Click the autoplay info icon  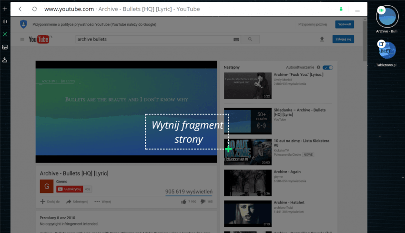pyautogui.click(x=318, y=67)
